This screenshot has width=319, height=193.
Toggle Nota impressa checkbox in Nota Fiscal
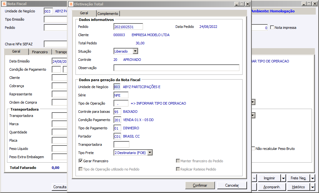tap(272, 28)
